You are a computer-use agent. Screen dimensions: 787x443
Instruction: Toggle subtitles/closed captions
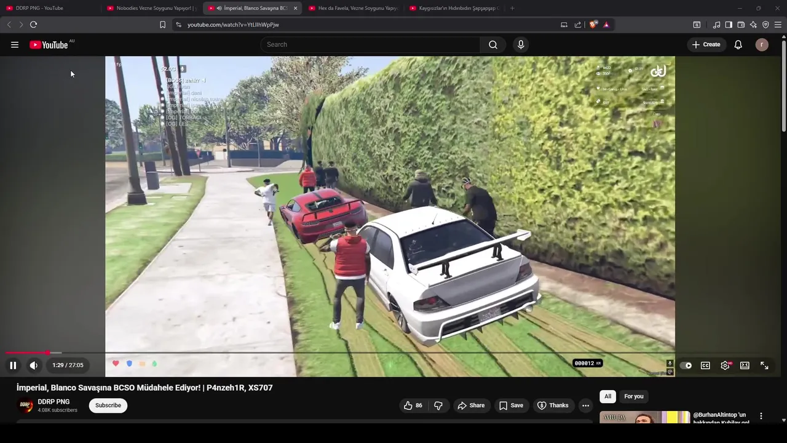click(705, 365)
